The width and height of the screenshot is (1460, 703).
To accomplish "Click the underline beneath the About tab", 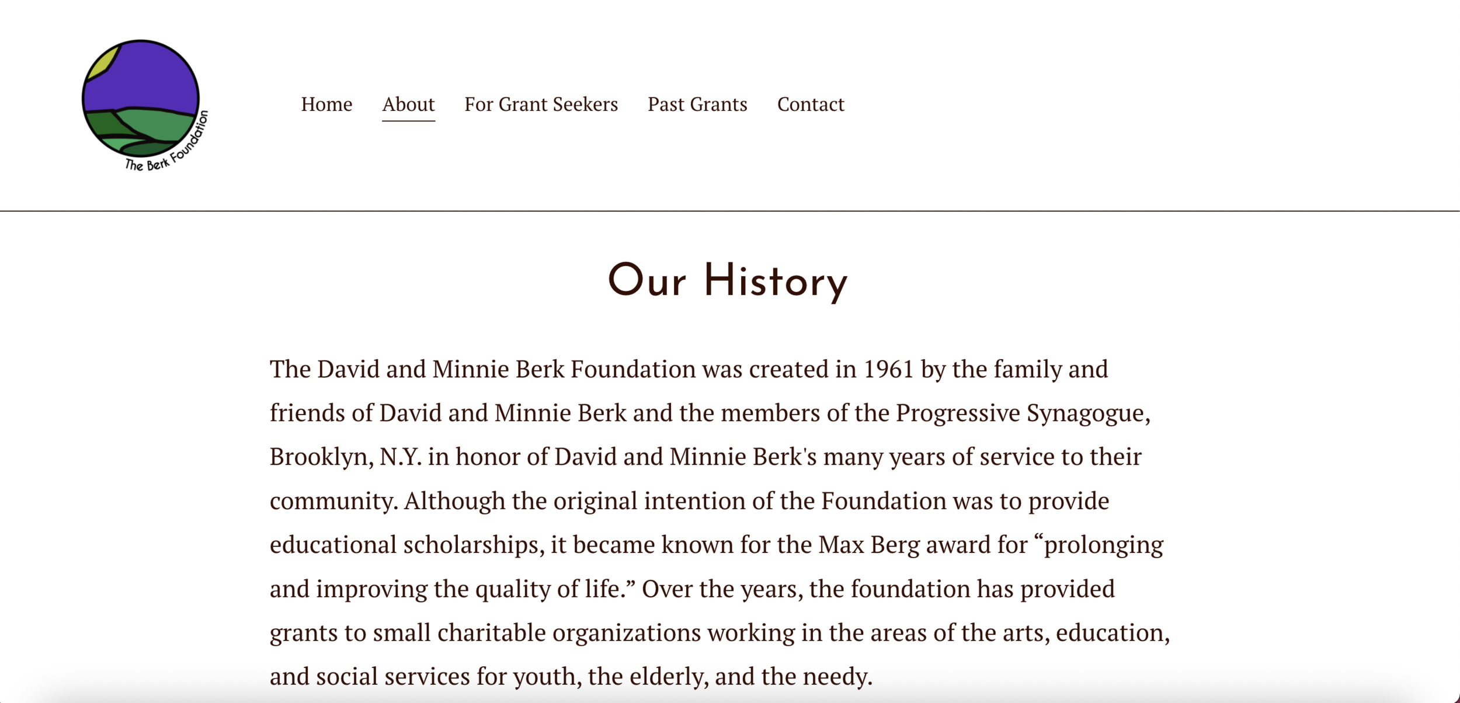I will (x=408, y=121).
